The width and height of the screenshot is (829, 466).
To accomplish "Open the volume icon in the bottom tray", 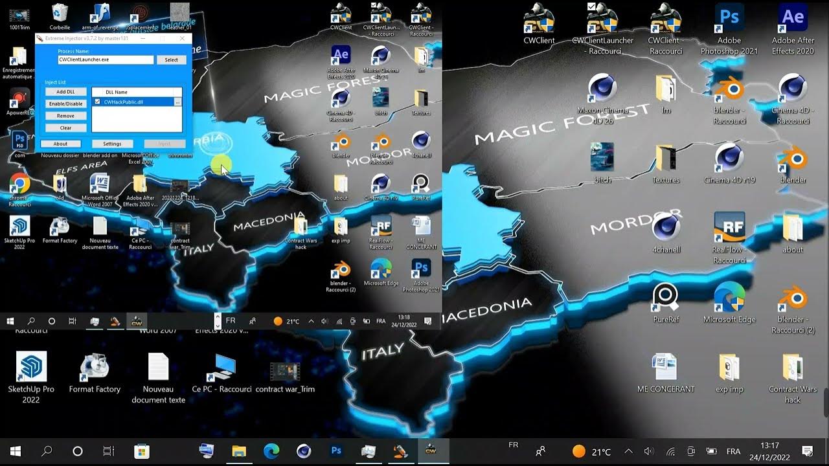I will point(649,451).
